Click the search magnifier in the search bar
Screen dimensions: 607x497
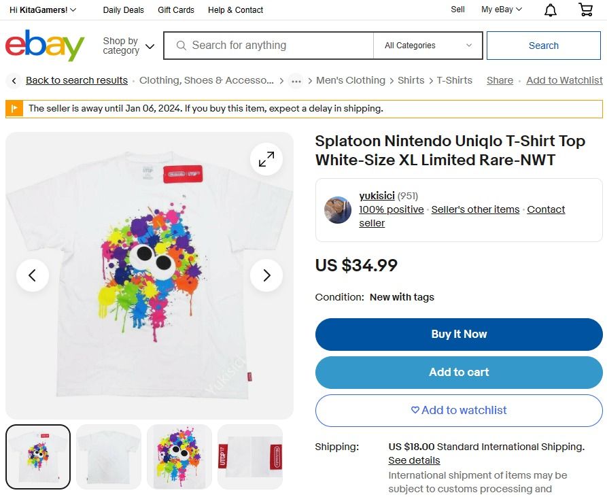click(181, 45)
